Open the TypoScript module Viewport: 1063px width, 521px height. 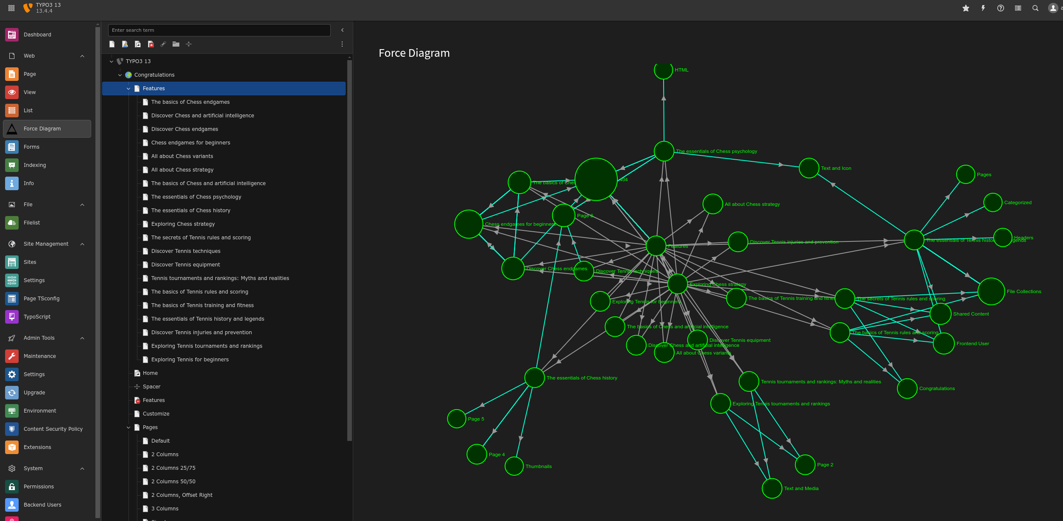point(37,317)
